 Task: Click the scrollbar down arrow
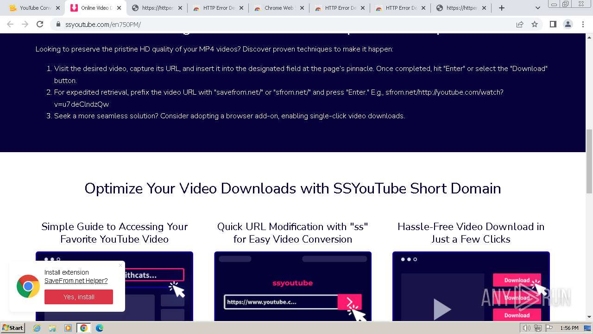pyautogui.click(x=589, y=317)
